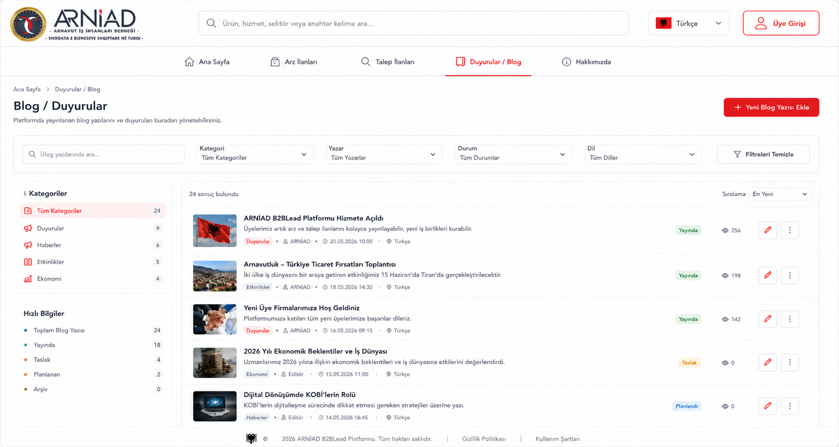The height and width of the screenshot is (447, 839).
Task: Click the eye views icon showing 256
Action: coord(725,230)
